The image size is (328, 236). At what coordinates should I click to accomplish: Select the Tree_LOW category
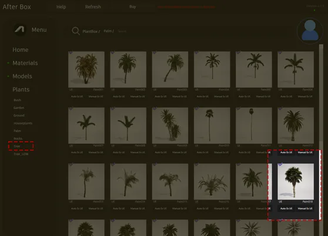pyautogui.click(x=21, y=154)
